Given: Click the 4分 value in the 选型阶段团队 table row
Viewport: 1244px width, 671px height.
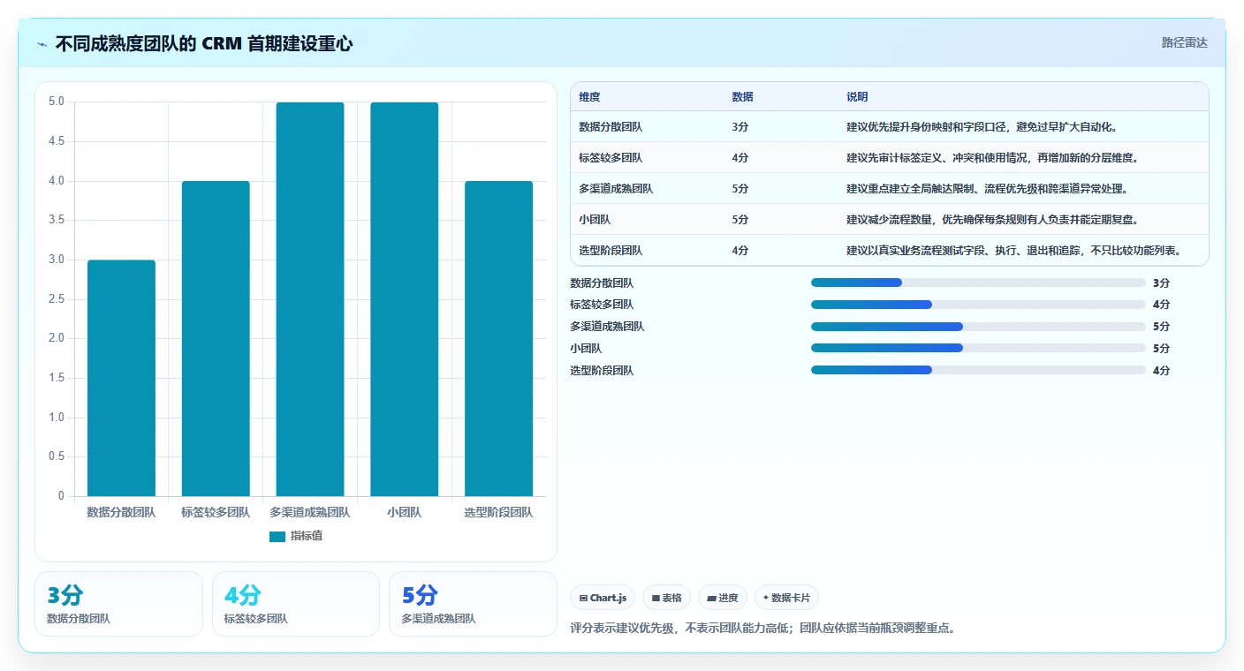Looking at the screenshot, I should [x=740, y=251].
